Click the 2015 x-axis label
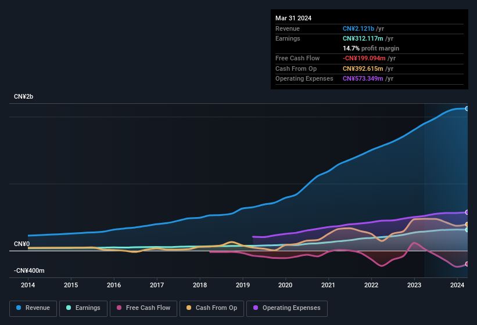 [x=71, y=285]
